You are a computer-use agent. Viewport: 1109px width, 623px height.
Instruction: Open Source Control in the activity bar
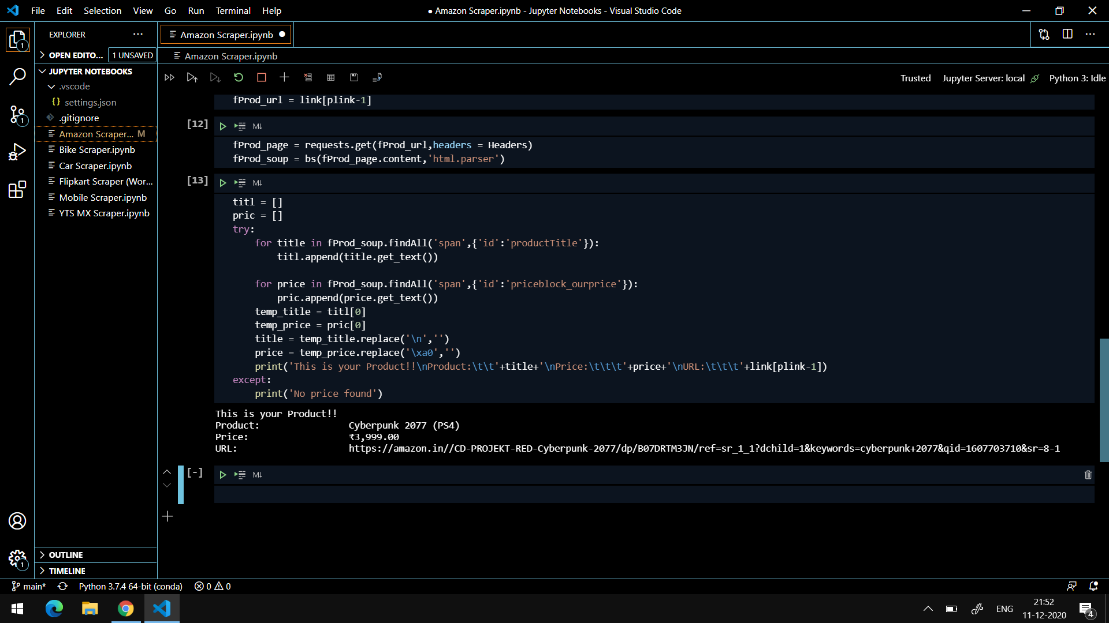(x=17, y=115)
